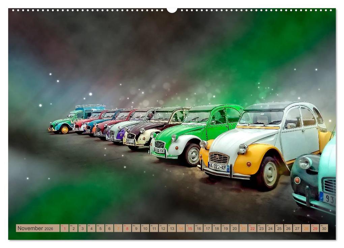Select day 3 in the calendar strip

click(x=83, y=228)
